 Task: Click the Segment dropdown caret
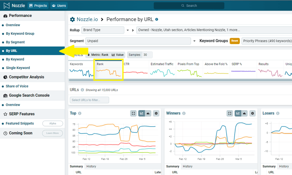coord(194,41)
